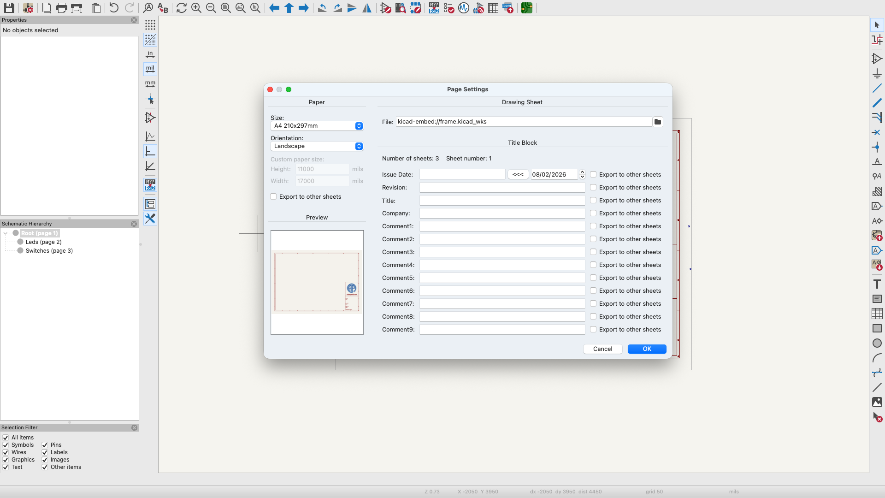The width and height of the screenshot is (885, 498).
Task: Click the Zoom In magnifier icon
Action: (196, 8)
